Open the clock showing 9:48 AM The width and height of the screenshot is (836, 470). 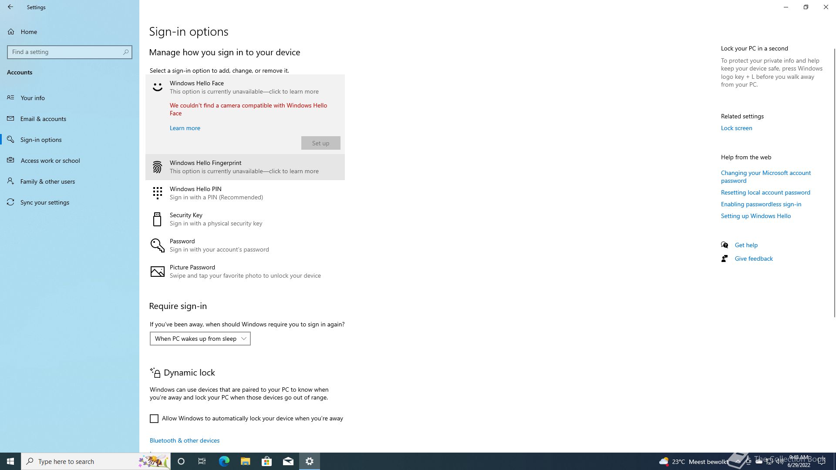point(799,461)
